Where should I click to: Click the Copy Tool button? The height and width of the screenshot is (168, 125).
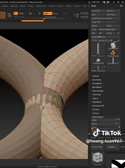click(98, 22)
